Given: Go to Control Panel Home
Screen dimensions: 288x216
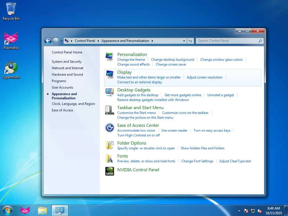Looking at the screenshot, I should [x=67, y=52].
